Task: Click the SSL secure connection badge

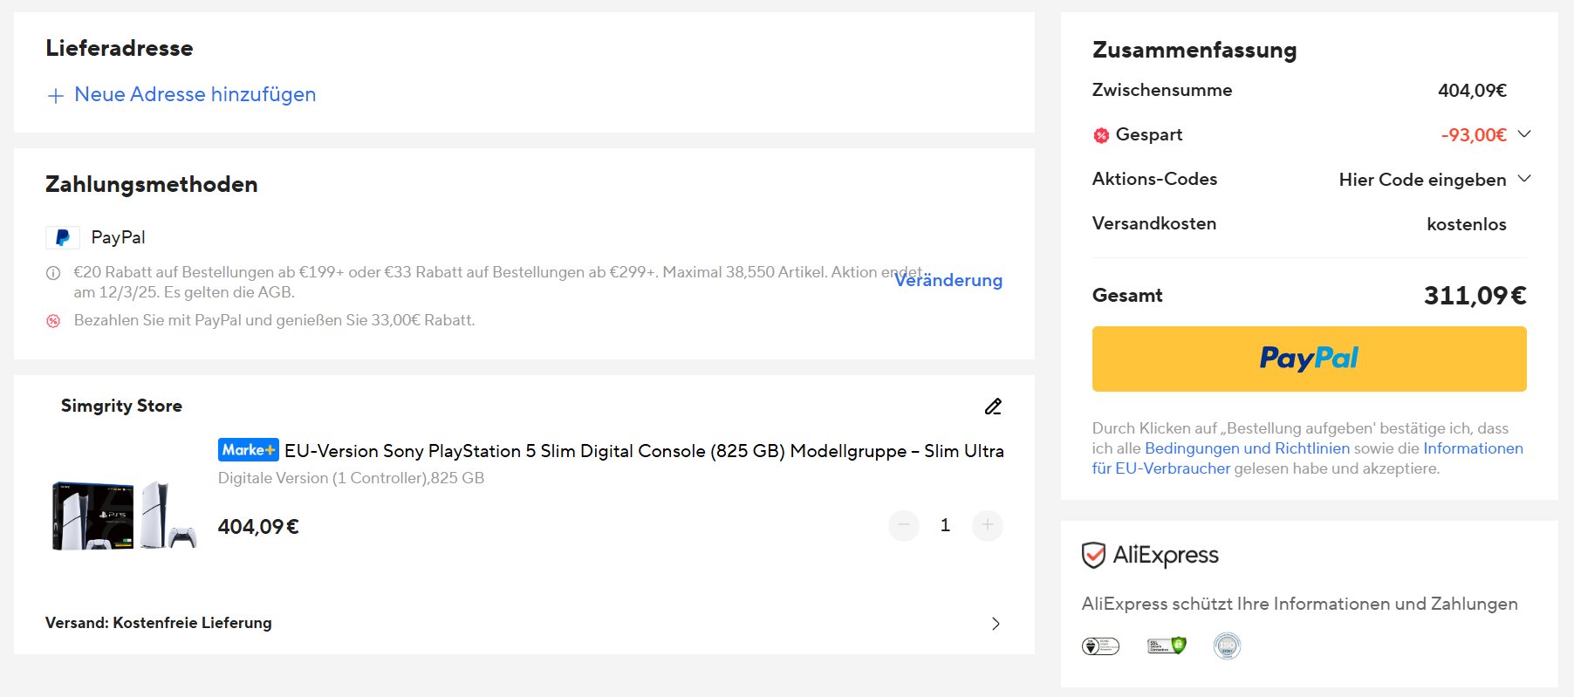Action: 1167,646
